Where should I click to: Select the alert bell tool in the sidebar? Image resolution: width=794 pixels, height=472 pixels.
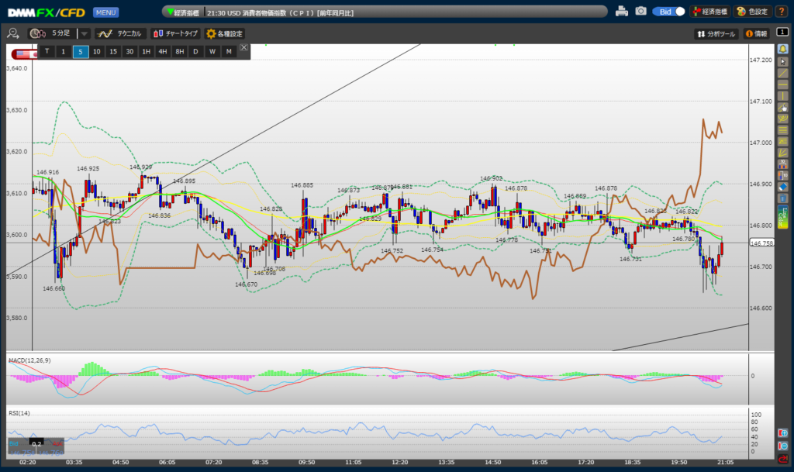tap(782, 49)
